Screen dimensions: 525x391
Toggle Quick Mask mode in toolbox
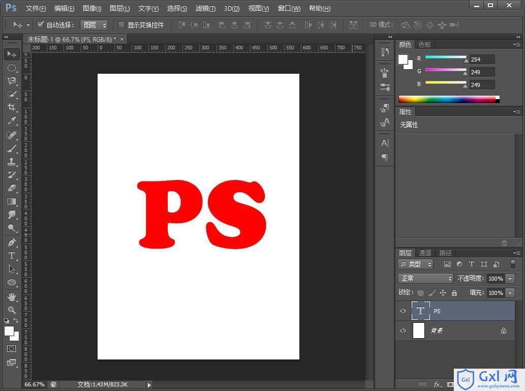pyautogui.click(x=11, y=349)
